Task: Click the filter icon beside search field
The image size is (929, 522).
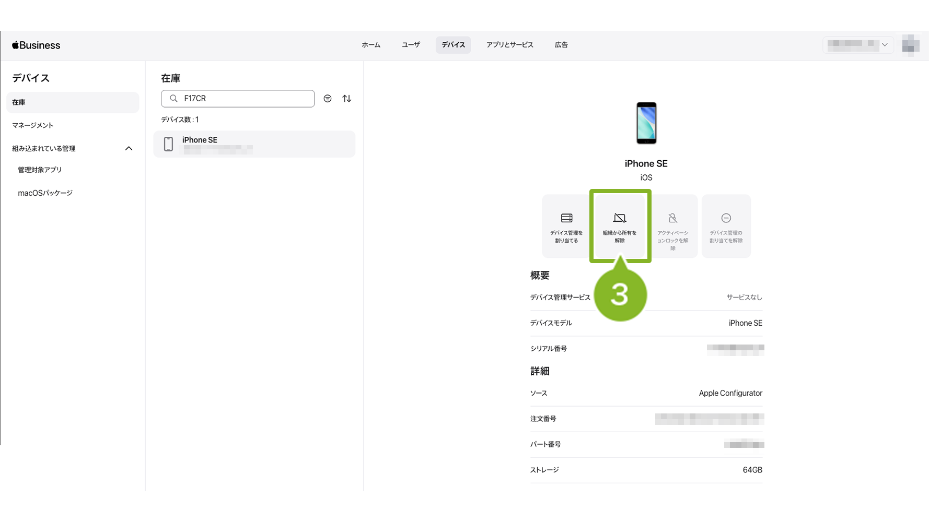Action: click(x=328, y=99)
